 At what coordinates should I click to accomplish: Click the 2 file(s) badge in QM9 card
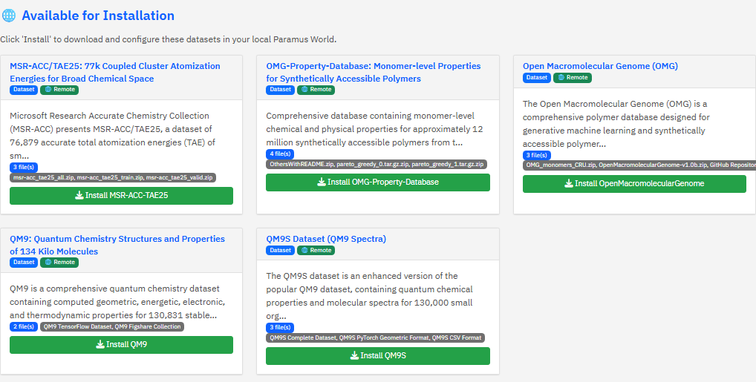(24, 326)
